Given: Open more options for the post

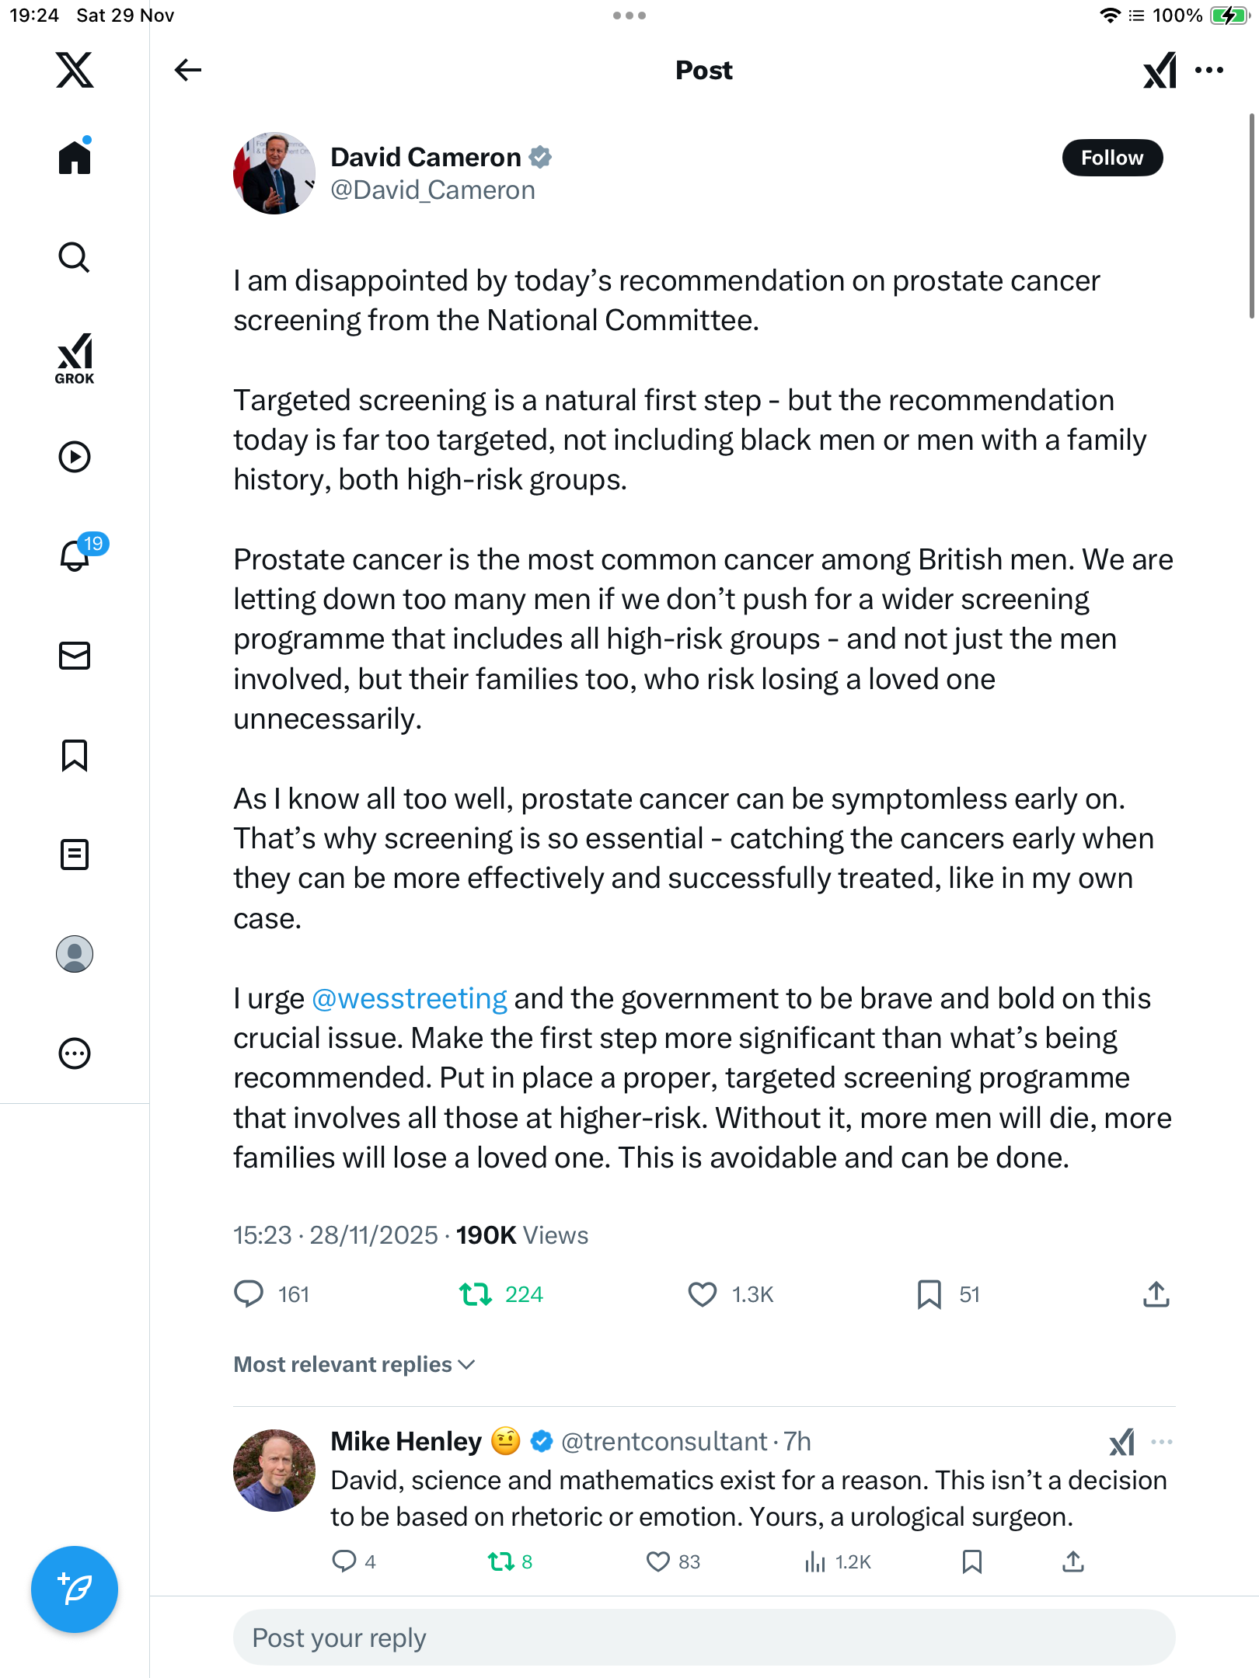Looking at the screenshot, I should coord(1209,70).
